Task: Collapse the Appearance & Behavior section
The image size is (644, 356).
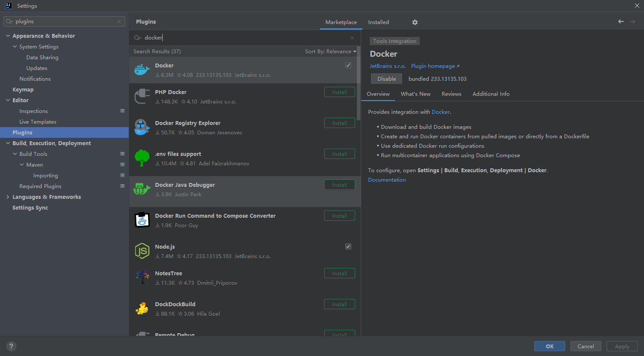Action: coord(8,36)
